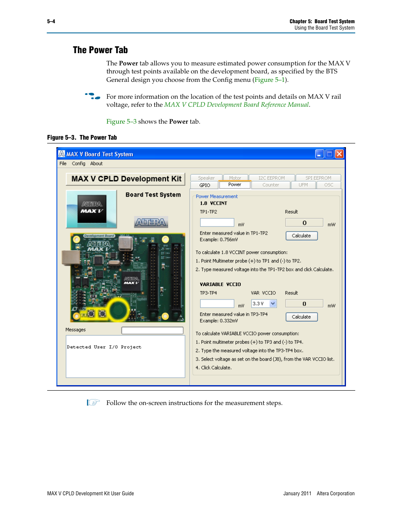The width and height of the screenshot is (402, 521).
Task: Click the Messages status field
Action: (x=153, y=330)
